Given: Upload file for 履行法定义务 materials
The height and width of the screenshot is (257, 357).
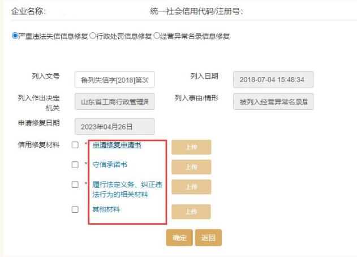Looking at the screenshot, I should pyautogui.click(x=191, y=187).
